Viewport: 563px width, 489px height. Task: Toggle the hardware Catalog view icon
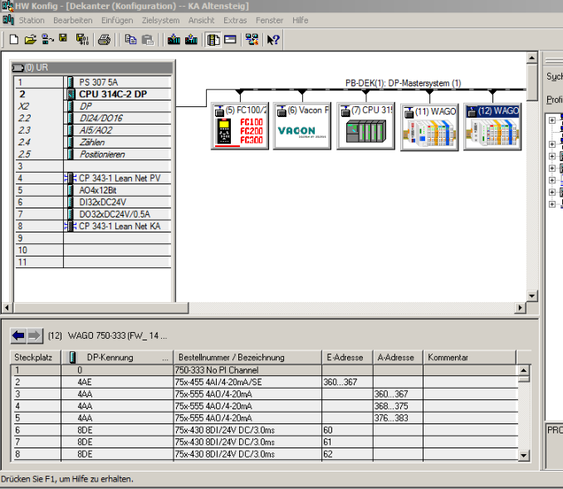213,39
